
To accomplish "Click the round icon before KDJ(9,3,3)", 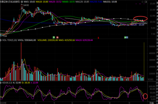I will tap(1, 83).
